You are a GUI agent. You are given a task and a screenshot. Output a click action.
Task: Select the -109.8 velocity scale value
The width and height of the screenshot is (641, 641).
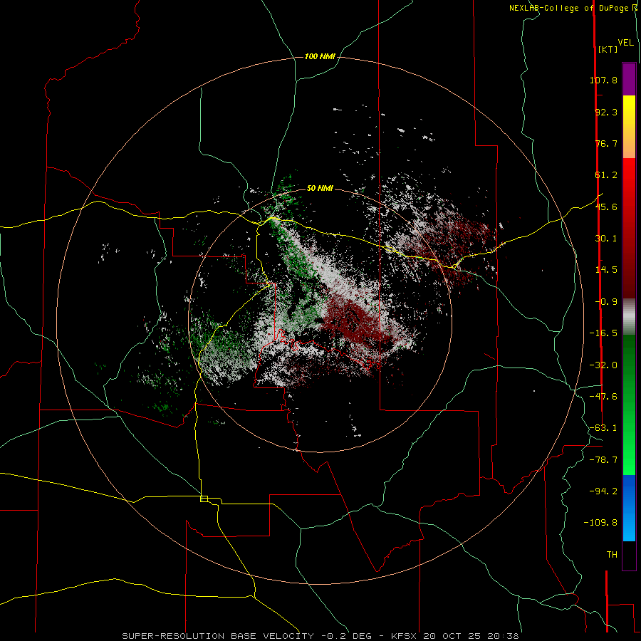[x=600, y=523]
